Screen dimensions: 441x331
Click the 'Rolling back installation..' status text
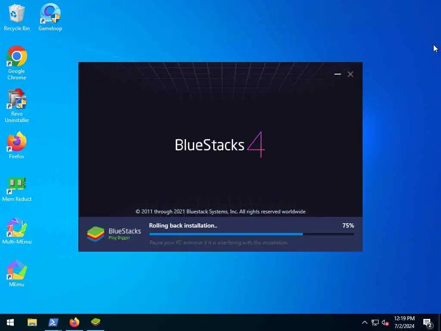point(183,225)
